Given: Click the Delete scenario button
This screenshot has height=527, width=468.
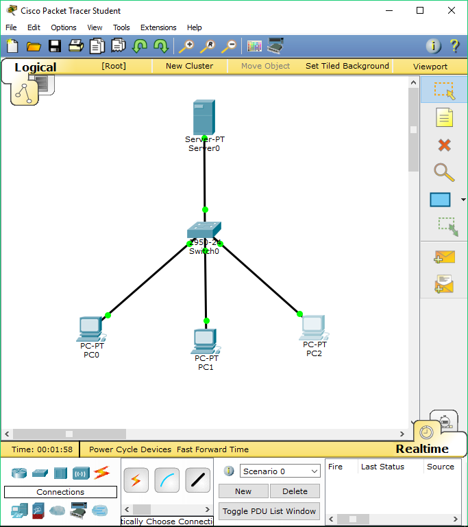Looking at the screenshot, I should tap(295, 491).
